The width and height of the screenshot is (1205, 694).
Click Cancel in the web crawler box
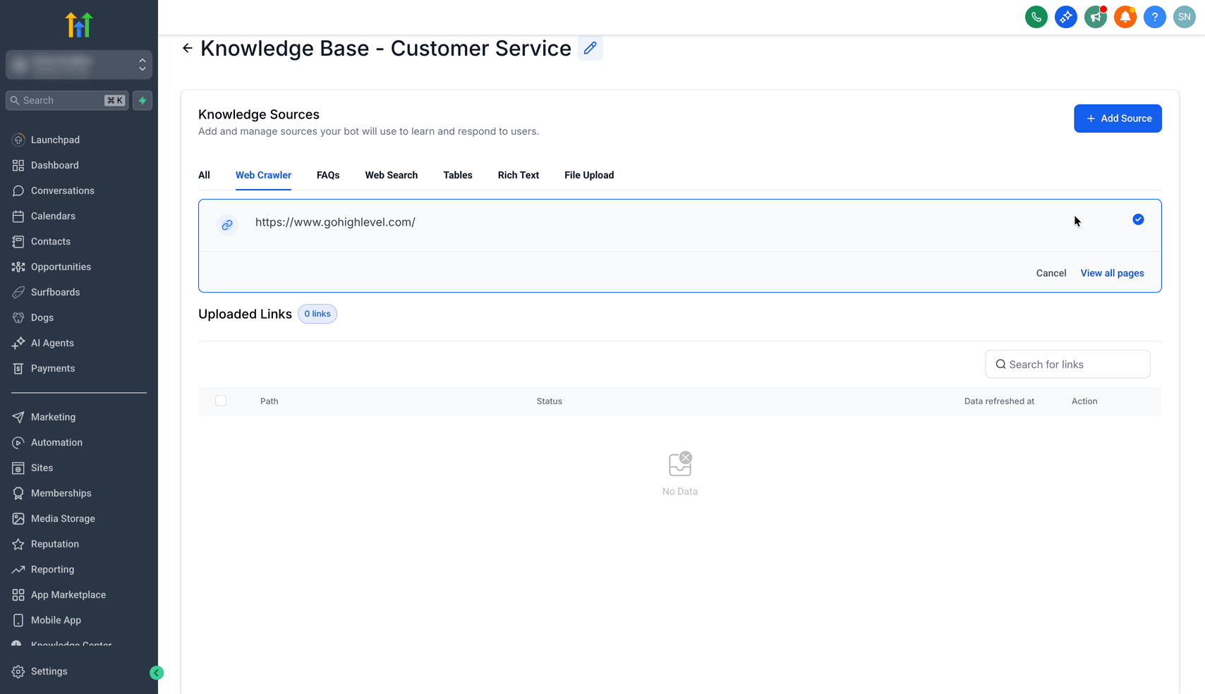1050,273
